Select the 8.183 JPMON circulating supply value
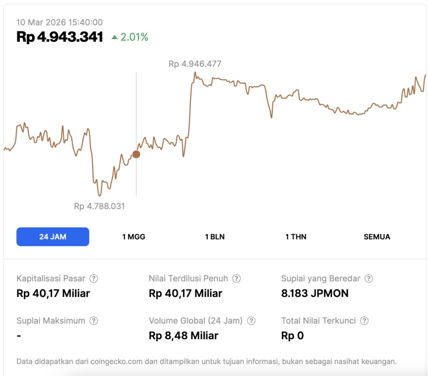Viewport: 428px width, 376px height. click(314, 293)
